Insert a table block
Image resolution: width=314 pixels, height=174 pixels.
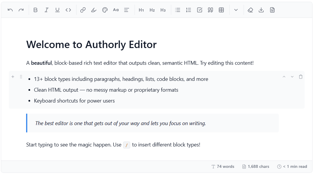tap(221, 10)
